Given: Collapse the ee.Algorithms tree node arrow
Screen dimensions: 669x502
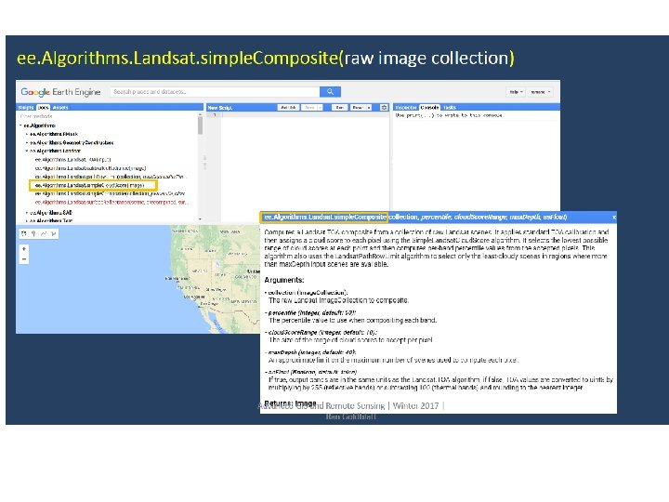Looking at the screenshot, I should coord(20,125).
